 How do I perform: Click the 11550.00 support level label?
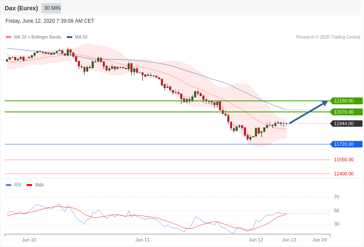point(344,160)
